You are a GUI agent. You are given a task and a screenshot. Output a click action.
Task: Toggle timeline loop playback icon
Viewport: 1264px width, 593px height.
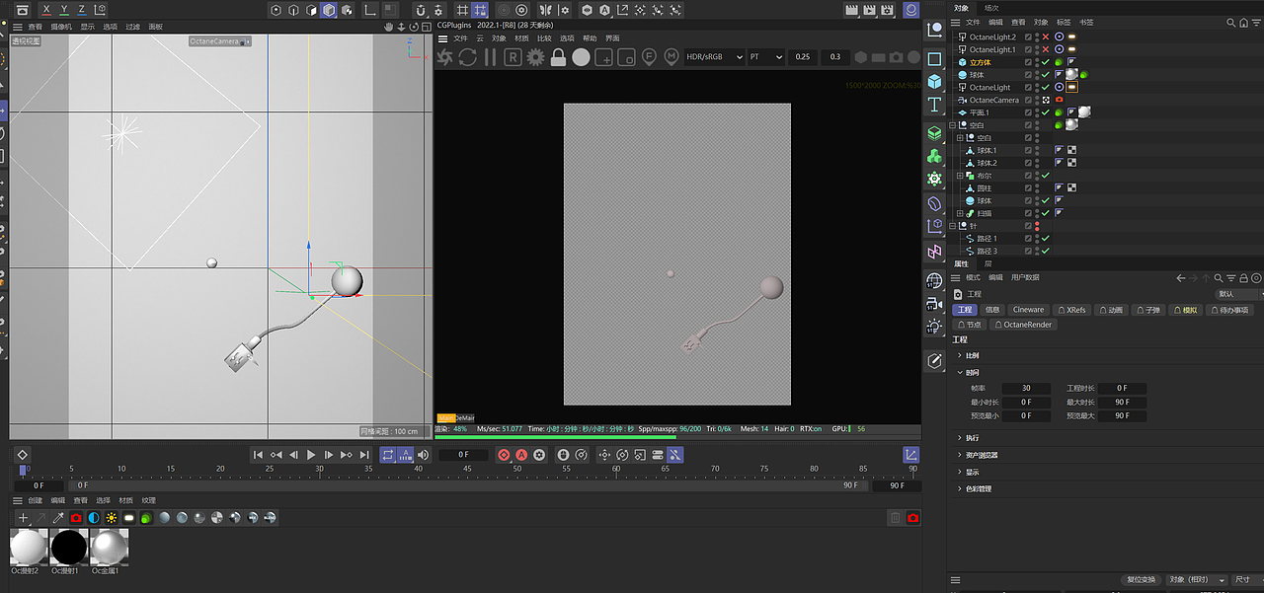387,455
